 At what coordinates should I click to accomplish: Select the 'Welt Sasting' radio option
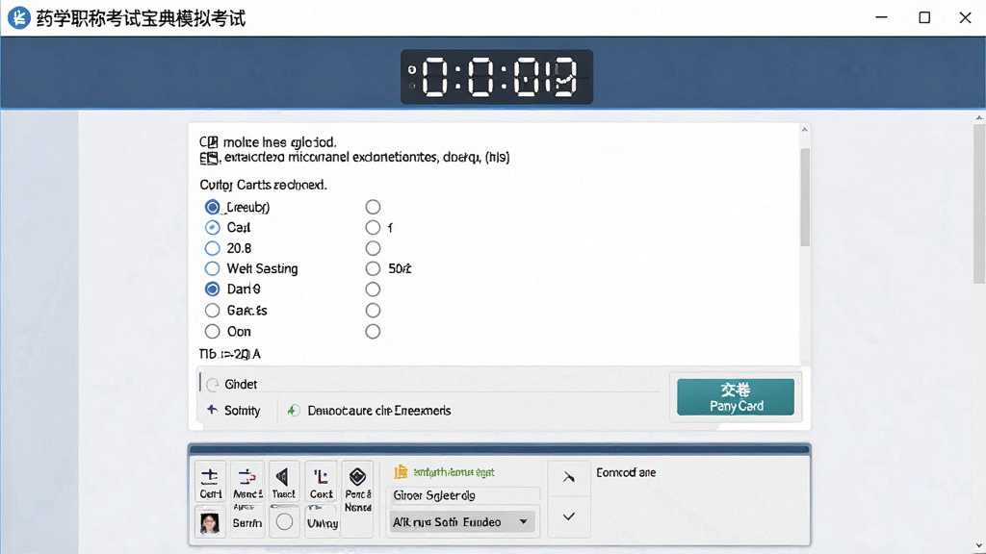click(x=213, y=269)
